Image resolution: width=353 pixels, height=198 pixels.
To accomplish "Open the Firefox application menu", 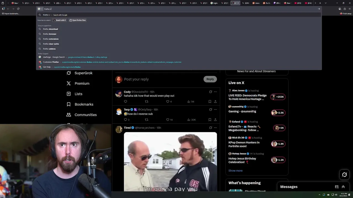I will [x=350, y=9].
